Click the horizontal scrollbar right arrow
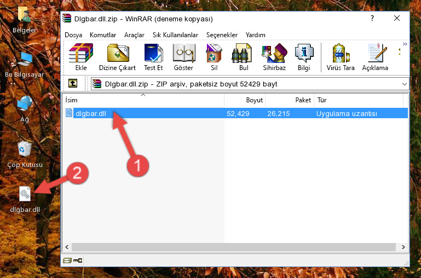Image resolution: width=421 pixels, height=278 pixels. point(403,247)
